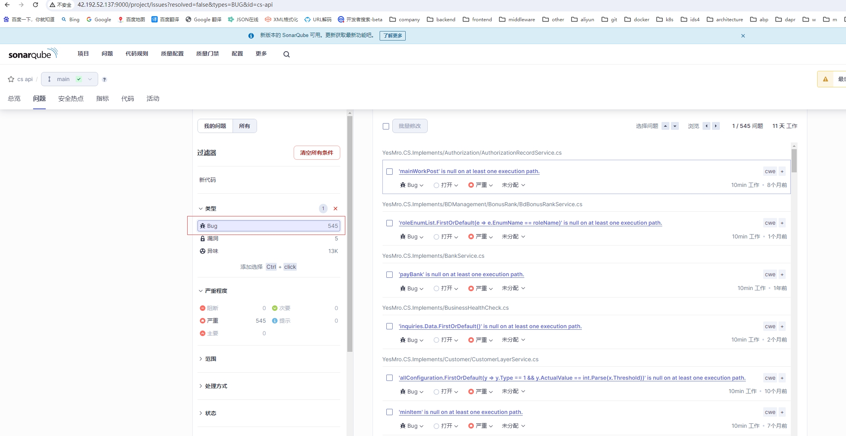Go to the next issue with the down arrow
Screen dimensions: 846x436
point(675,126)
